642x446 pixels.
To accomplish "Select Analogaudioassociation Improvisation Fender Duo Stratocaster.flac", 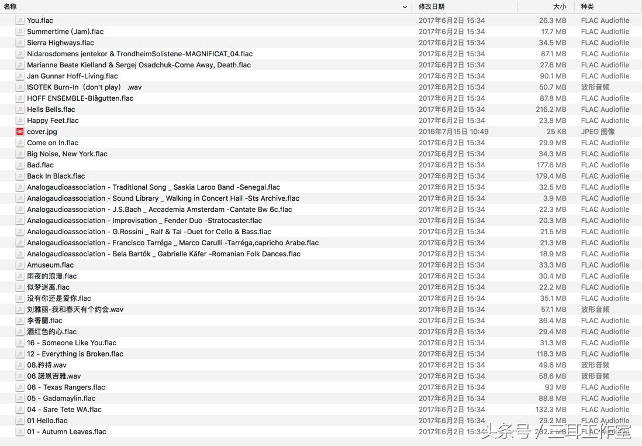I will point(144,221).
